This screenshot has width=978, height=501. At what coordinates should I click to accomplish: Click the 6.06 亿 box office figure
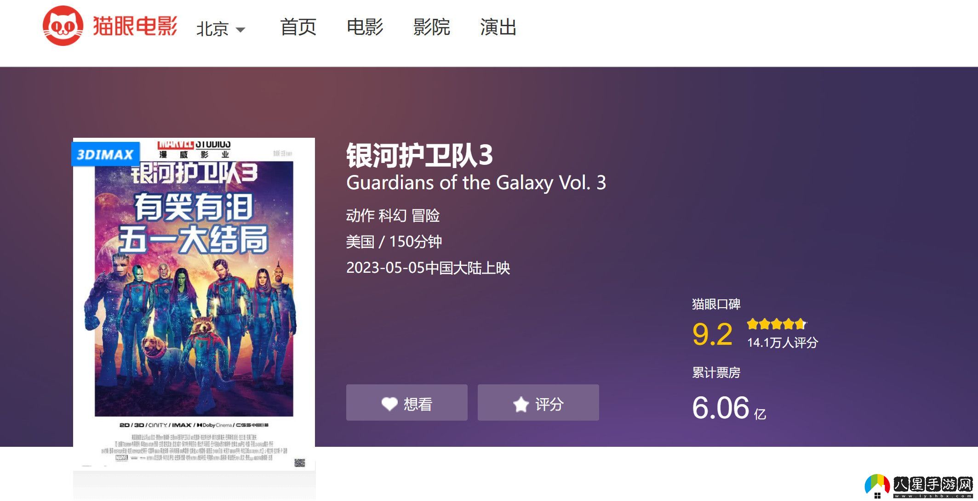(729, 408)
